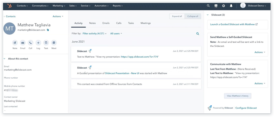Image resolution: width=274 pixels, height=117 pixels.
Task: Go back to Contacts list
Action: pyautogui.click(x=10, y=16)
